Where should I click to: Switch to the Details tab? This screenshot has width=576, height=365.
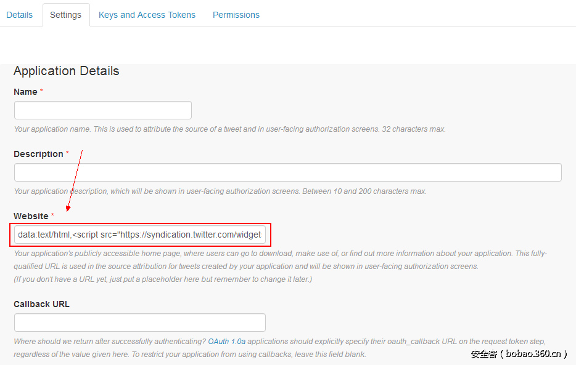[20, 15]
